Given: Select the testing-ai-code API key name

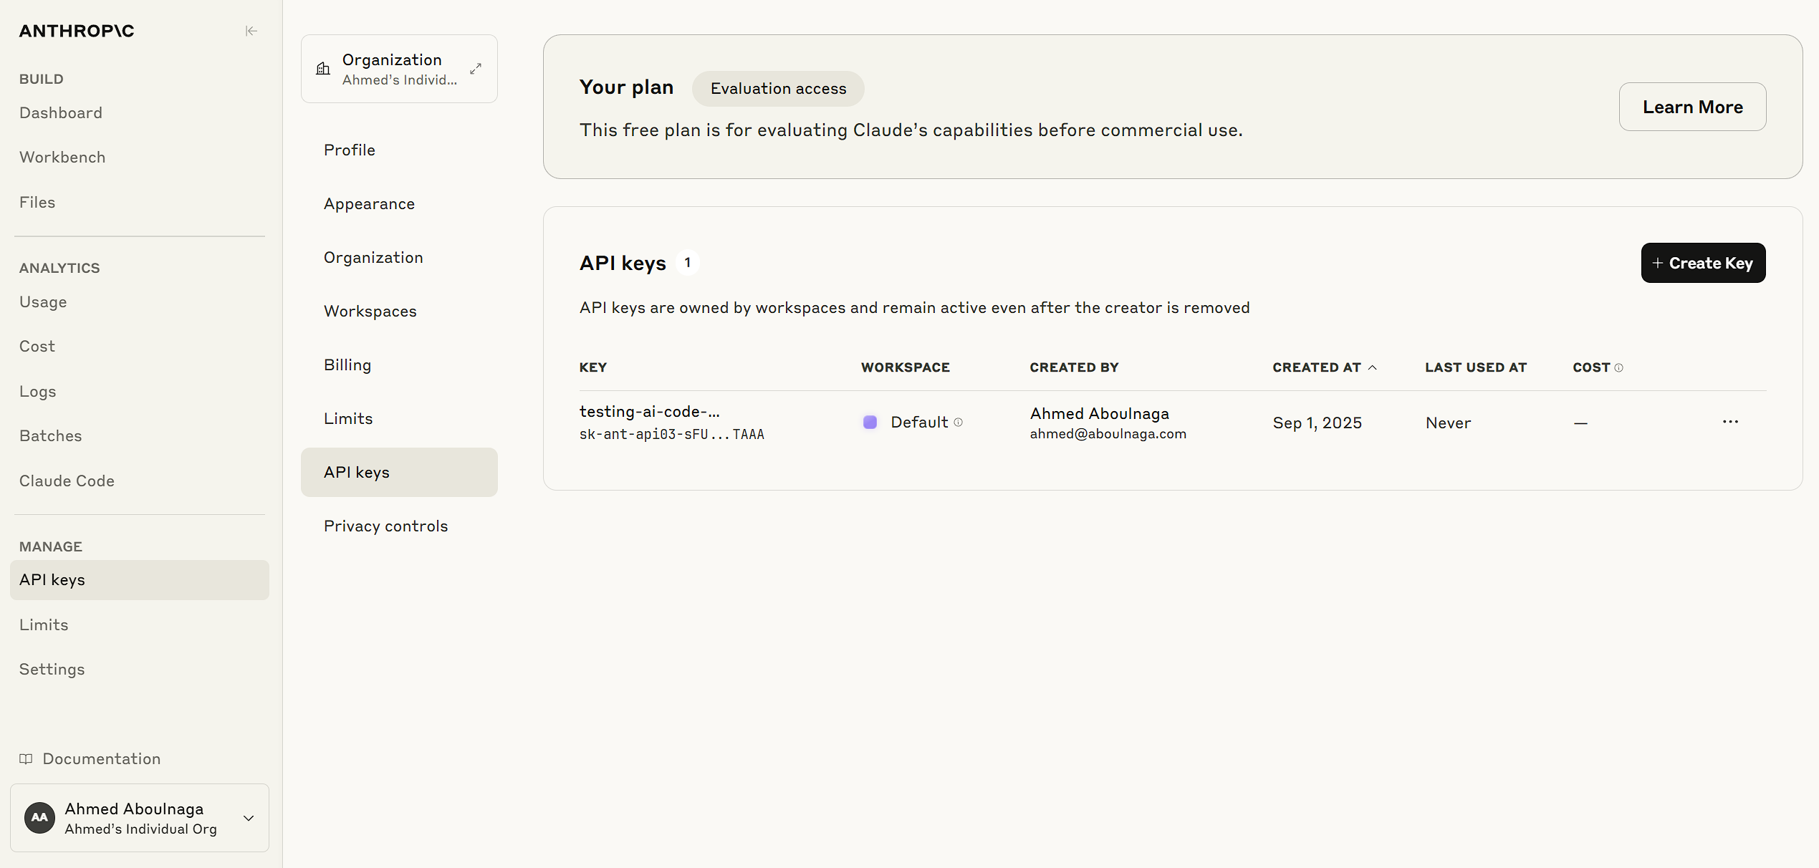Looking at the screenshot, I should point(648,411).
